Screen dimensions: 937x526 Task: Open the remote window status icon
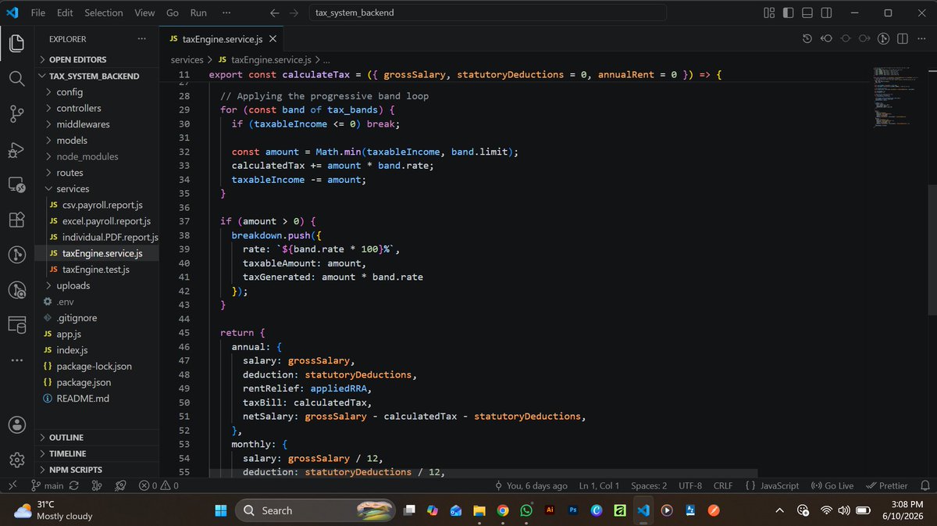click(12, 485)
